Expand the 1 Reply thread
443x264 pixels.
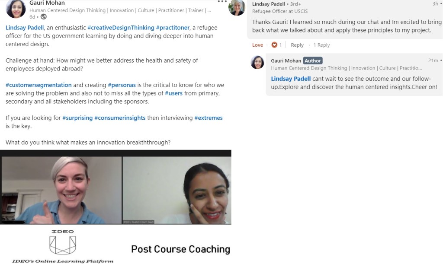[321, 45]
